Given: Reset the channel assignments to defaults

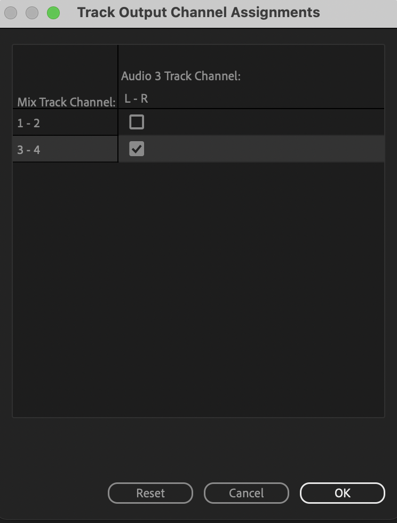Looking at the screenshot, I should tap(150, 493).
